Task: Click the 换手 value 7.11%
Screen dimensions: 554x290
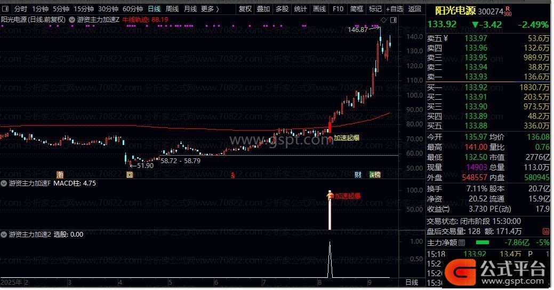Action: point(477,189)
